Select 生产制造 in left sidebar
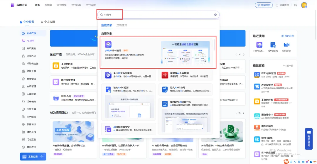This screenshot has width=317, height=164. (33, 117)
